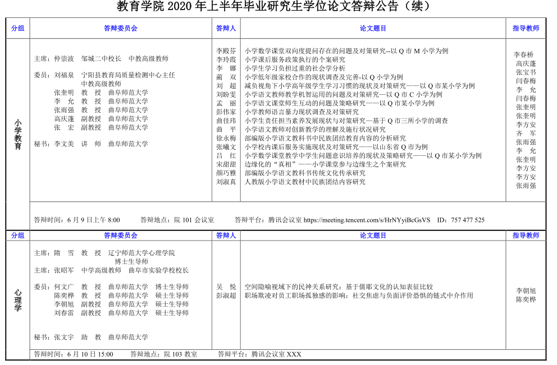The height and width of the screenshot is (365, 557).
Task: Select secretary entry 李文美
Action: click(91, 144)
